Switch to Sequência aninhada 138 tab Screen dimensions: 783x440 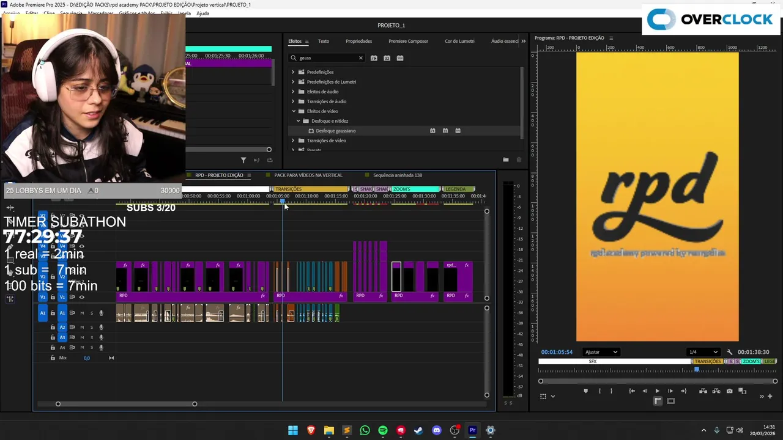[398, 175]
